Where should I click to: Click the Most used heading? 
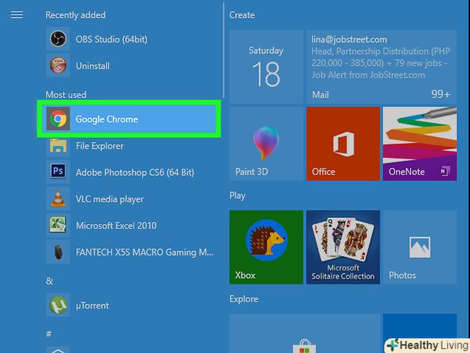coord(66,95)
